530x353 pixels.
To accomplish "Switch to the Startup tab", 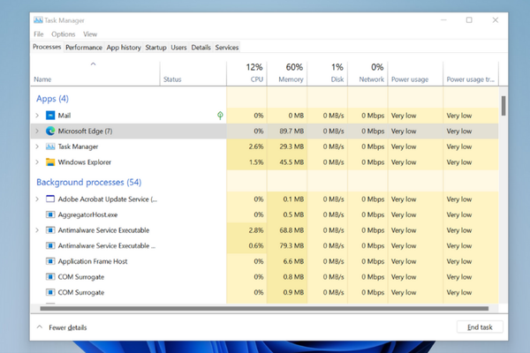I will [x=155, y=48].
